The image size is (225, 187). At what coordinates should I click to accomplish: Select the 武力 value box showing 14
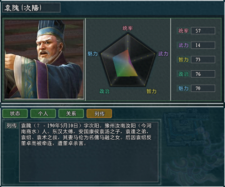click(203, 45)
